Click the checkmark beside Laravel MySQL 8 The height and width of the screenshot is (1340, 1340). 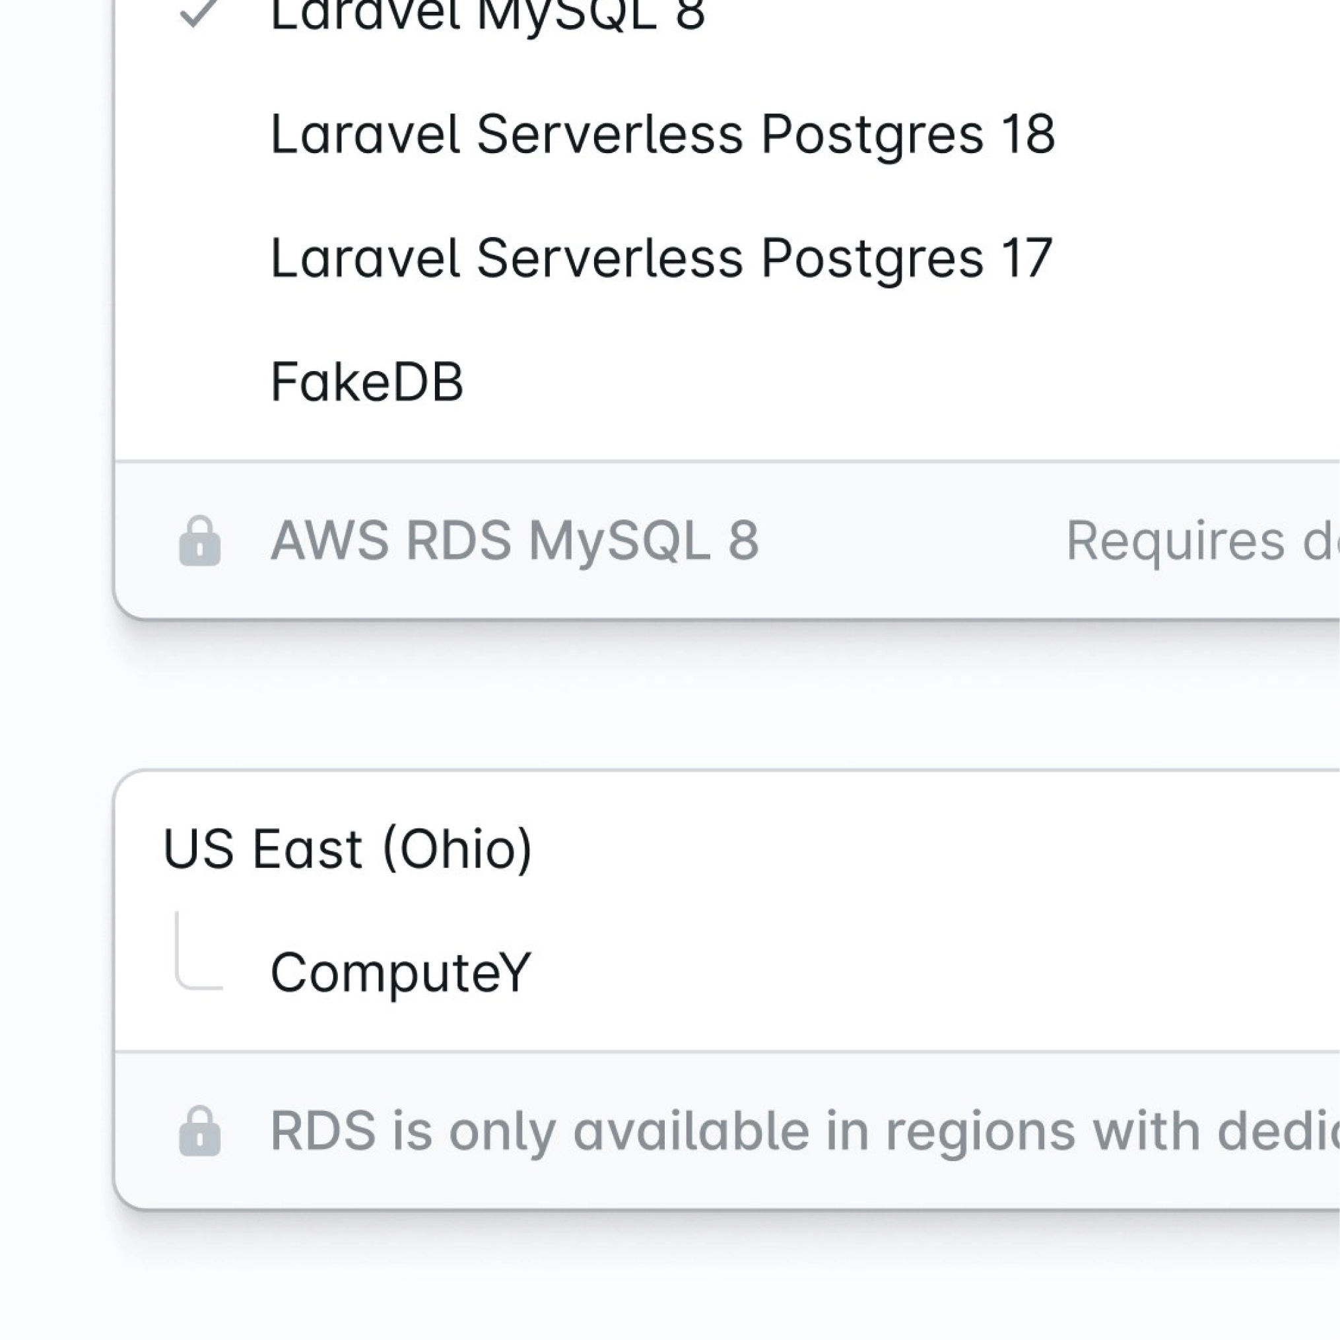click(200, 15)
